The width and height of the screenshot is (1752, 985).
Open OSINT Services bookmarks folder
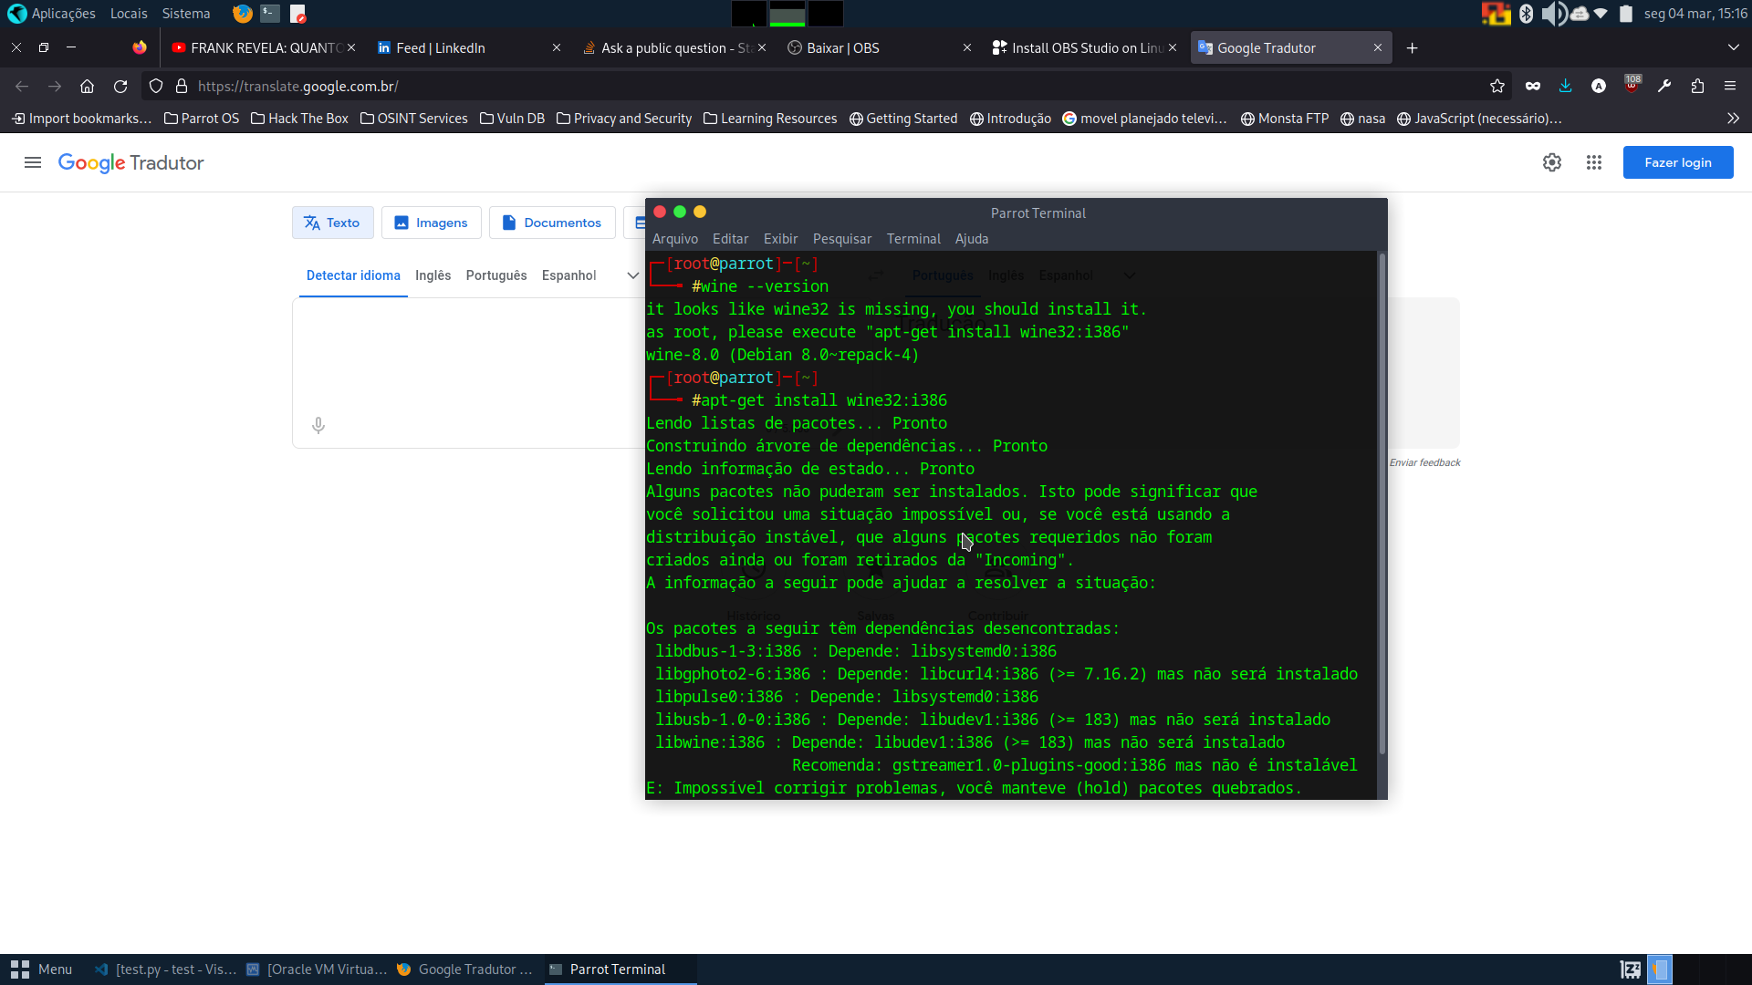[413, 119]
